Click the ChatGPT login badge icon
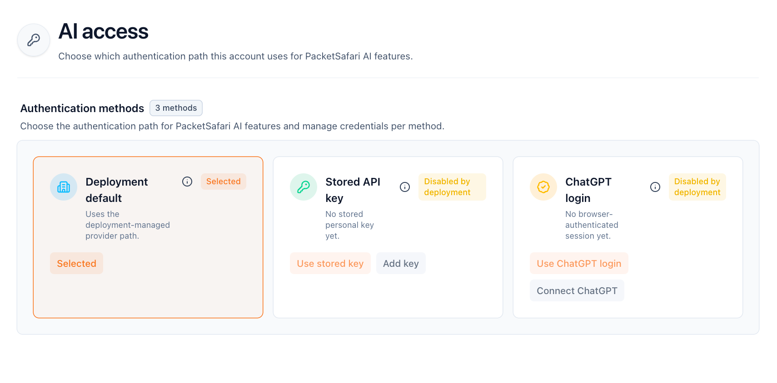The width and height of the screenshot is (777, 383). 543,187
